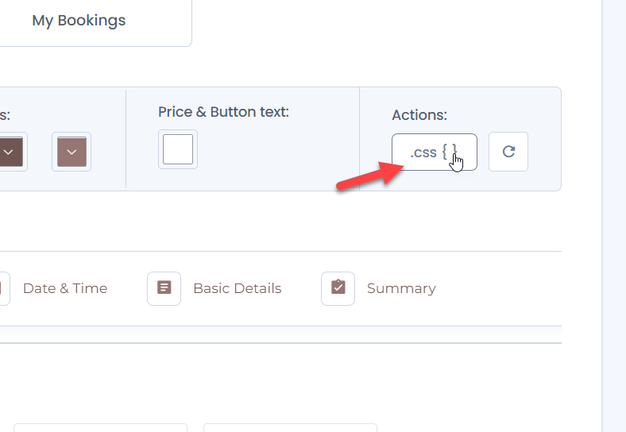Click the partially visible Date & Time icon box
The height and width of the screenshot is (432, 626).
[5, 288]
